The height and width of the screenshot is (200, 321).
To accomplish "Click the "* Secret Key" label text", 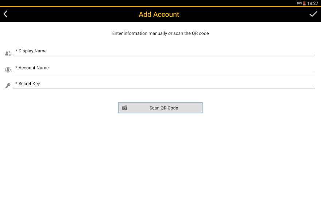I will click(x=28, y=84).
